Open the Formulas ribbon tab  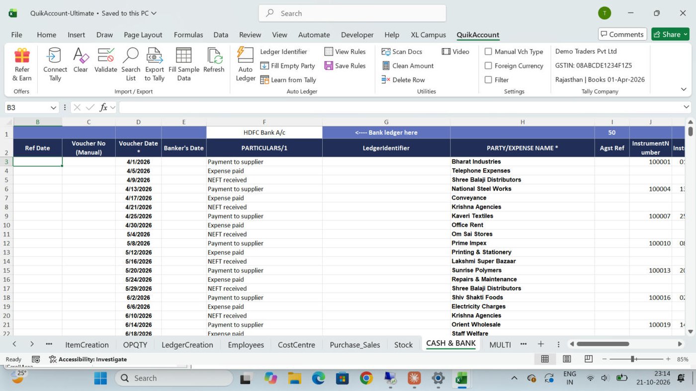coord(188,35)
